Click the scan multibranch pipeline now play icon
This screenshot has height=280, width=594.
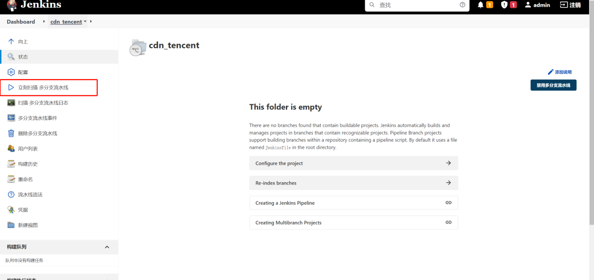(x=11, y=87)
